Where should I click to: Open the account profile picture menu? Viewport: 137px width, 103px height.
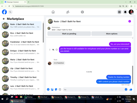(x=131, y=12)
